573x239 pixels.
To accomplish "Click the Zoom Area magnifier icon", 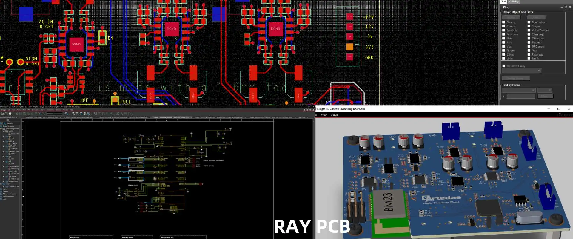I will click(85, 114).
